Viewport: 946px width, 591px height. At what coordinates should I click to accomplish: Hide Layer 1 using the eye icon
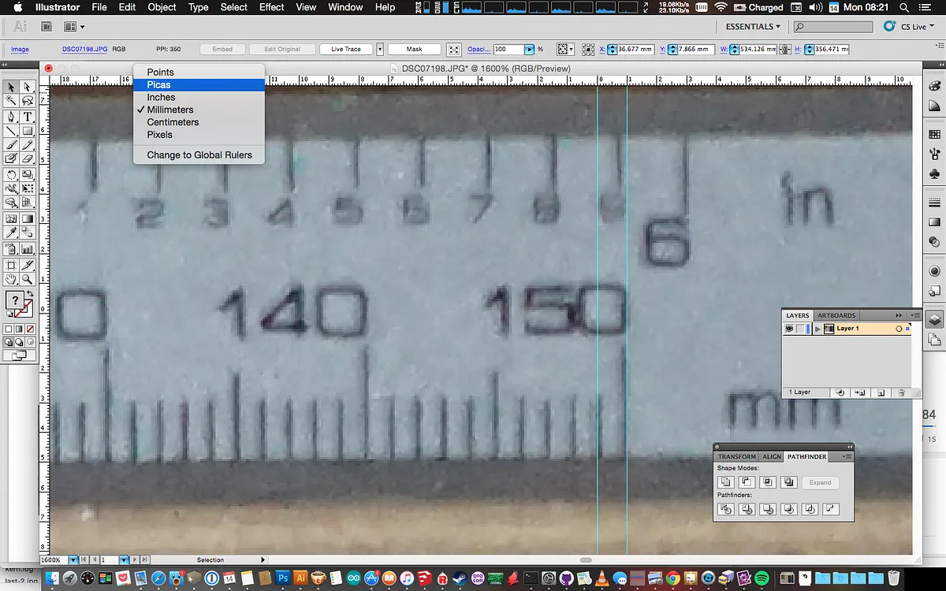[x=788, y=329]
